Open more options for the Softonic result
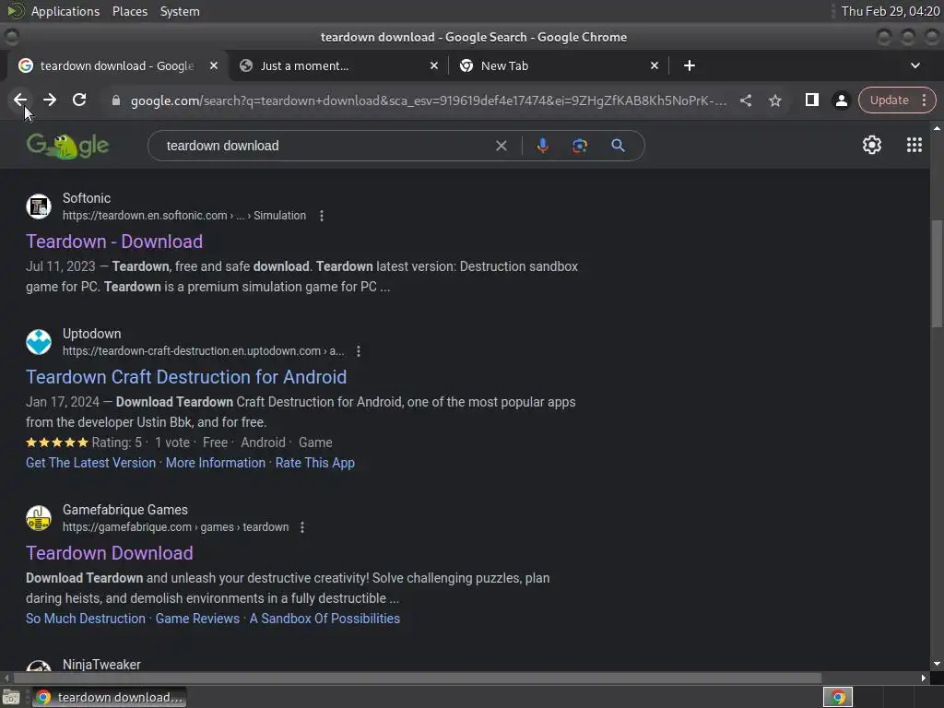The width and height of the screenshot is (944, 708). (x=322, y=216)
